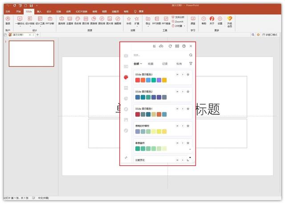Open the 主题库 theme library
The height and width of the screenshot is (204, 285).
tap(69, 20)
